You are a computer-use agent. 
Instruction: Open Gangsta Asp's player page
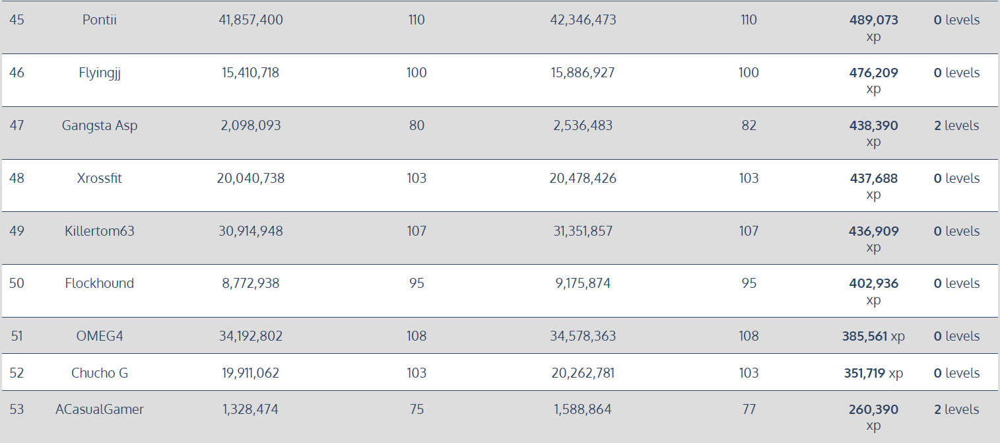tap(100, 125)
